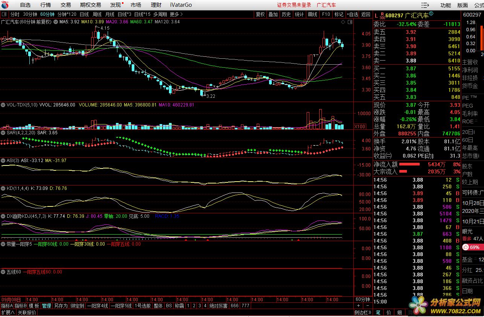Click the 证券交易未登录 login link
The image size is (484, 317).
tap(294, 5)
